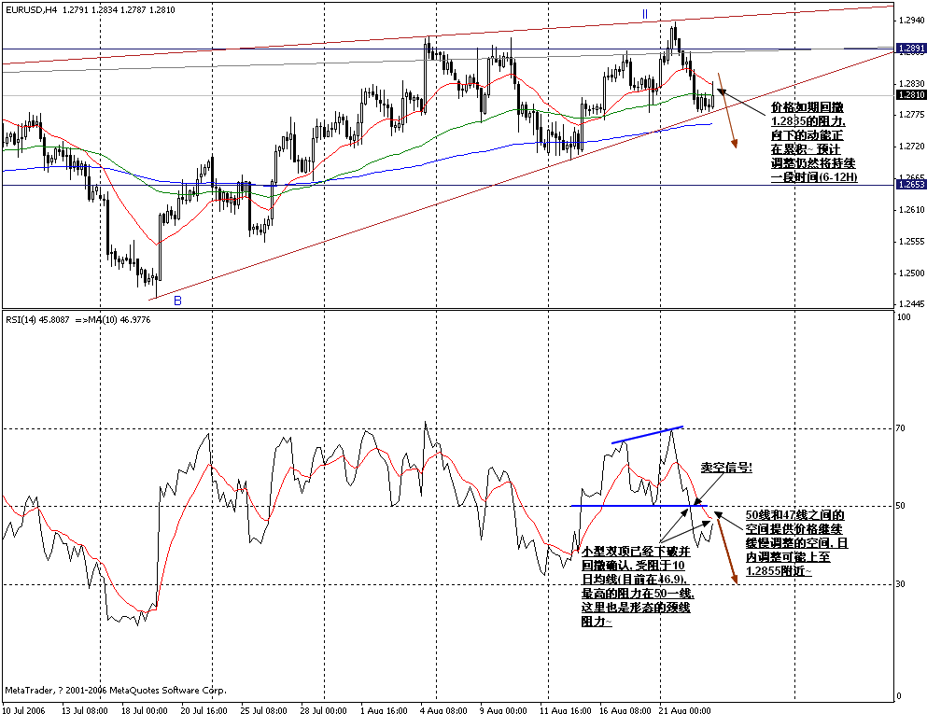Click the 28 Jul 00:00 time label
Image resolution: width=927 pixels, height=714 pixels.
point(323,710)
